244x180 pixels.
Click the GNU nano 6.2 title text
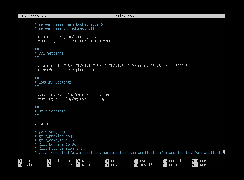[35, 16]
